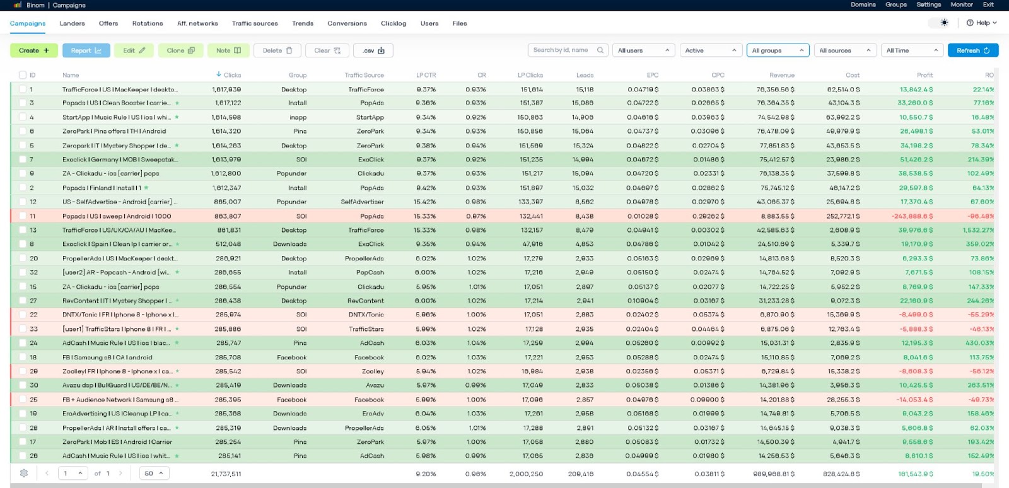Toggle the select-all header checkbox
1009x488 pixels.
[23, 75]
